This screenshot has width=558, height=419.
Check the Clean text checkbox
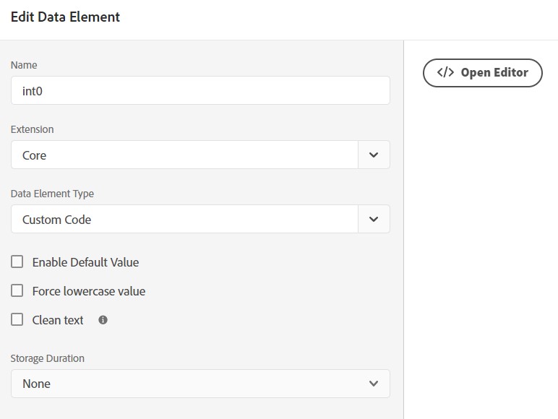point(17,320)
